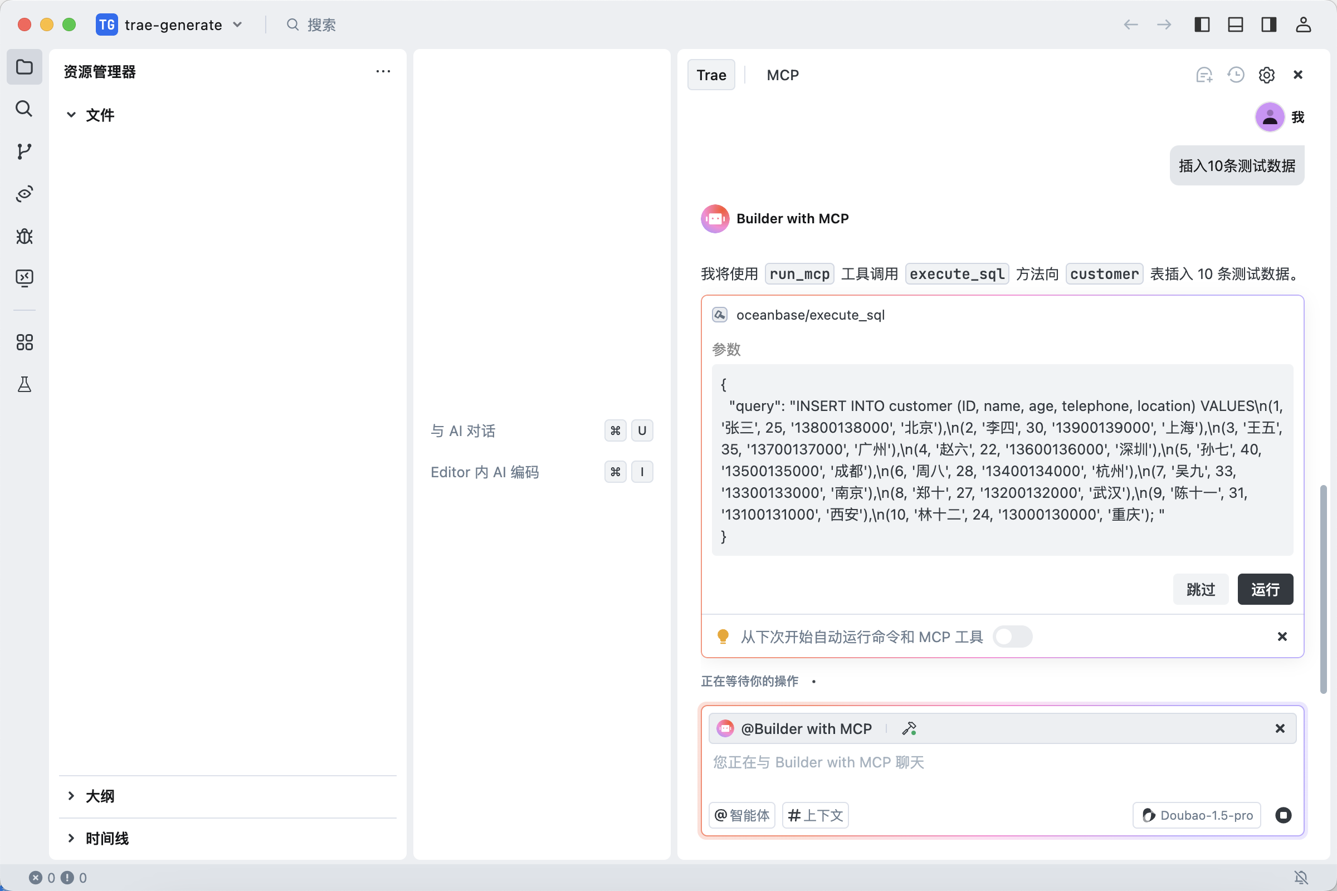1337x891 pixels.
Task: Open the extensions grid icon in sidebar
Action: click(x=24, y=342)
